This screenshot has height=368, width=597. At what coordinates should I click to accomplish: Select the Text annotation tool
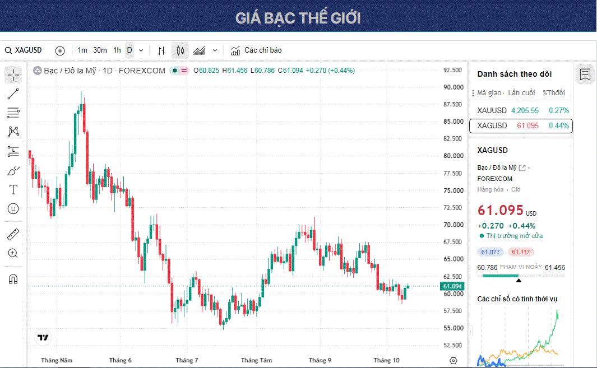tap(13, 189)
